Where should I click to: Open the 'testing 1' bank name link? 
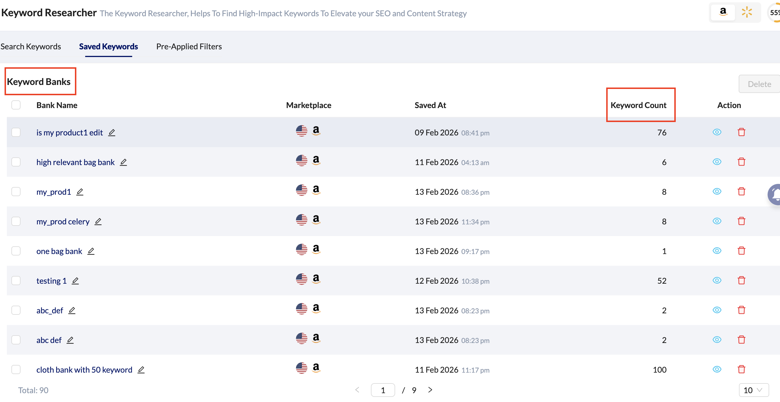click(51, 281)
